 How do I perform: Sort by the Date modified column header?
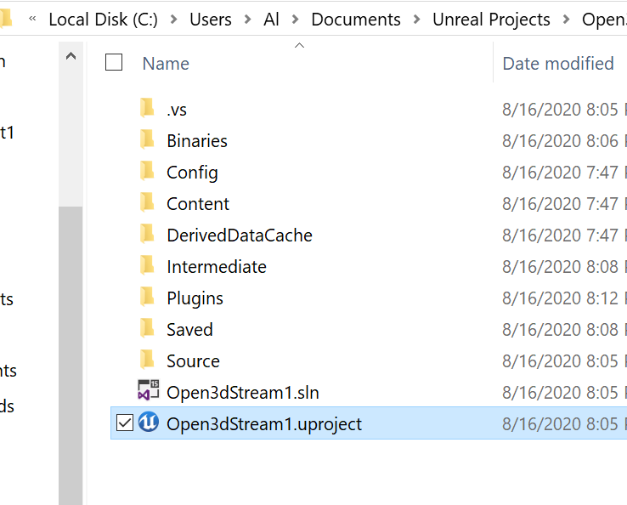coord(558,64)
